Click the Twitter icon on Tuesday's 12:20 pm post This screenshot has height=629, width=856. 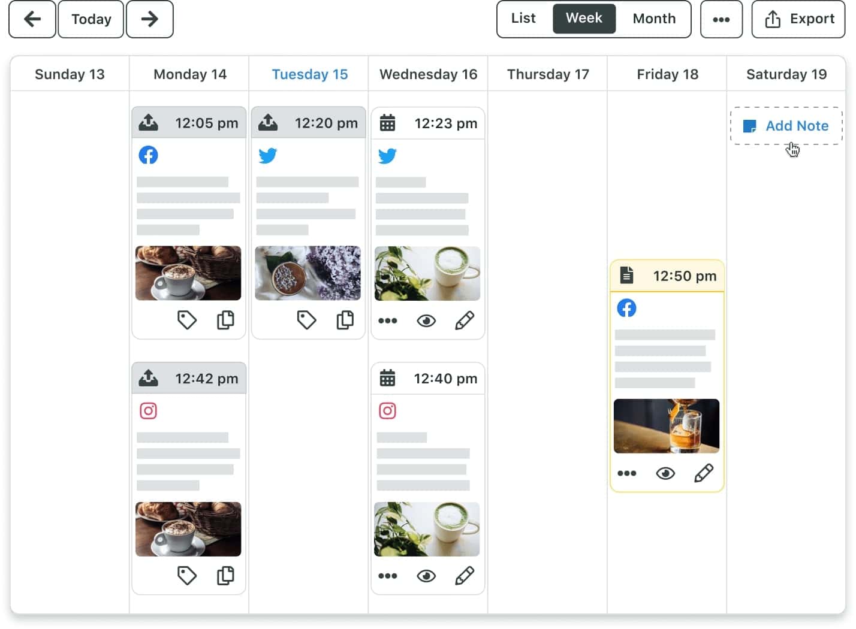(x=268, y=155)
